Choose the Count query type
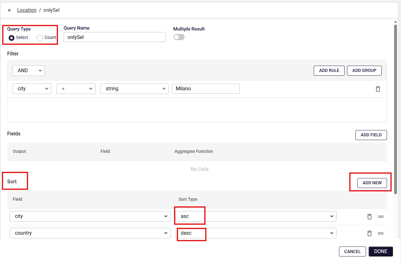 40,38
